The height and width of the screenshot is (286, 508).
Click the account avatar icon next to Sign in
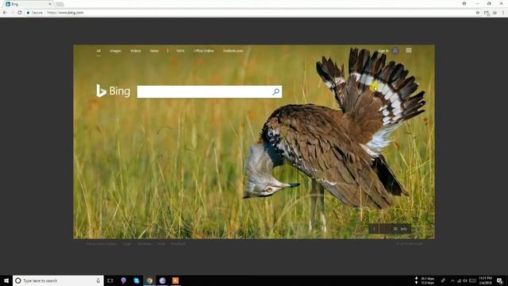coord(395,51)
